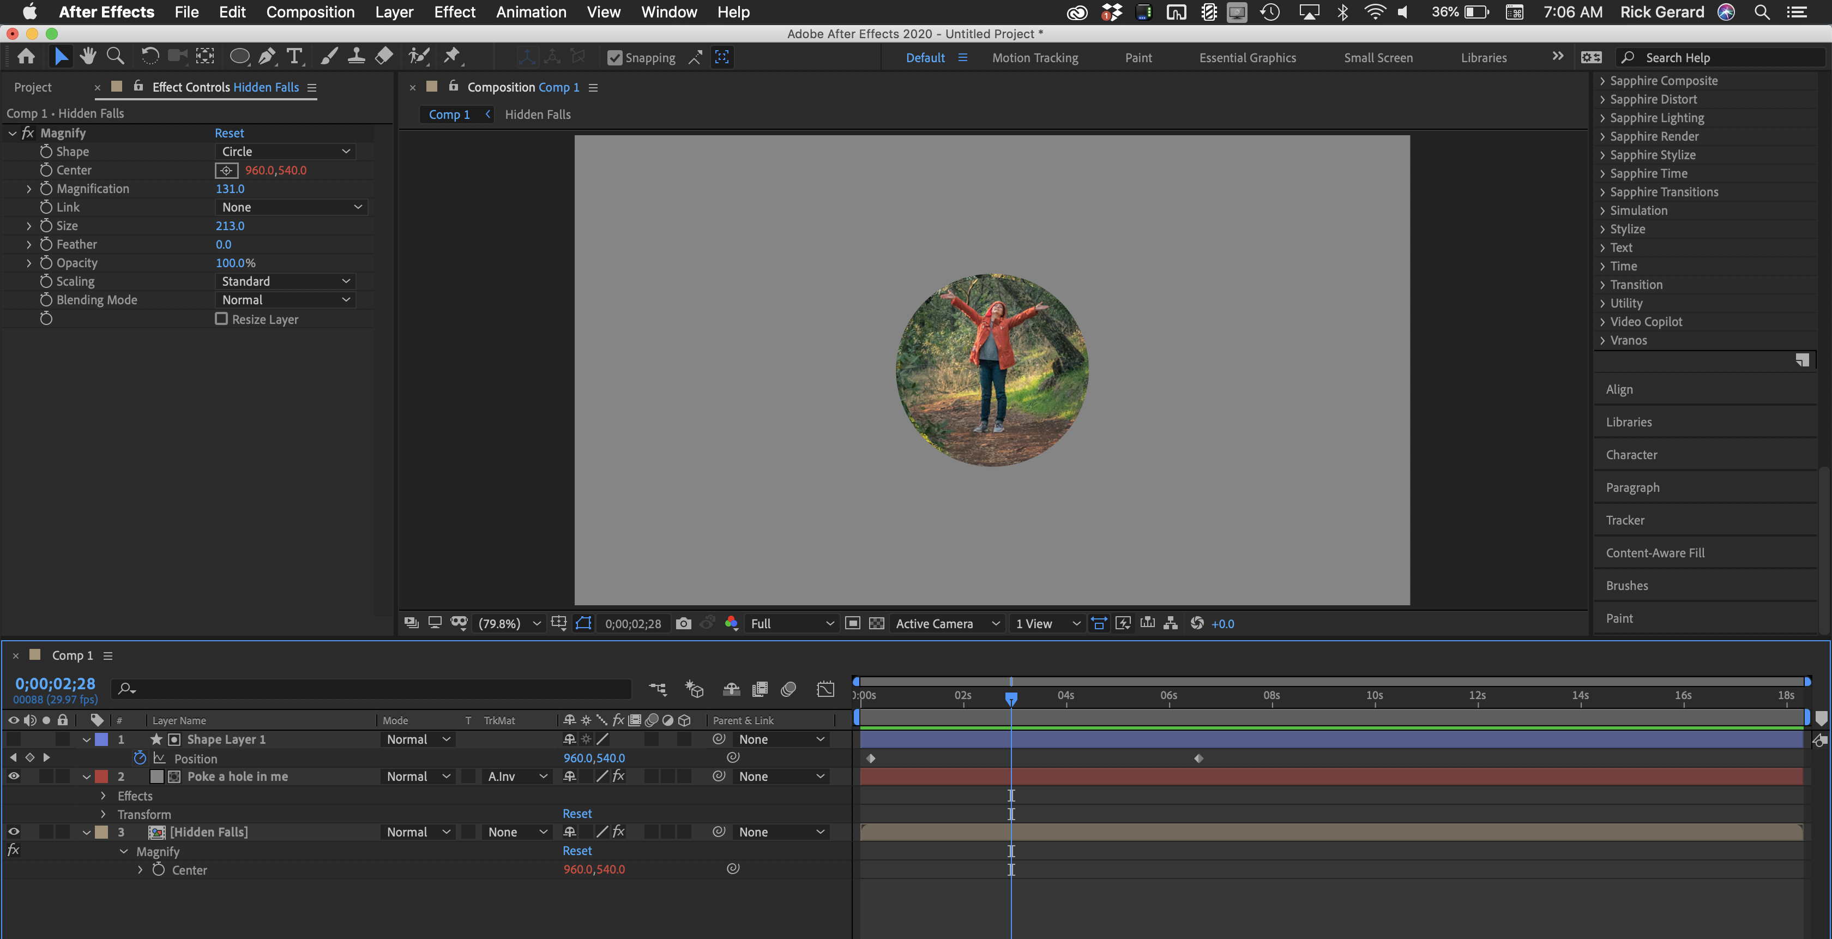Select the Hand tool
The height and width of the screenshot is (939, 1832).
[x=87, y=57]
